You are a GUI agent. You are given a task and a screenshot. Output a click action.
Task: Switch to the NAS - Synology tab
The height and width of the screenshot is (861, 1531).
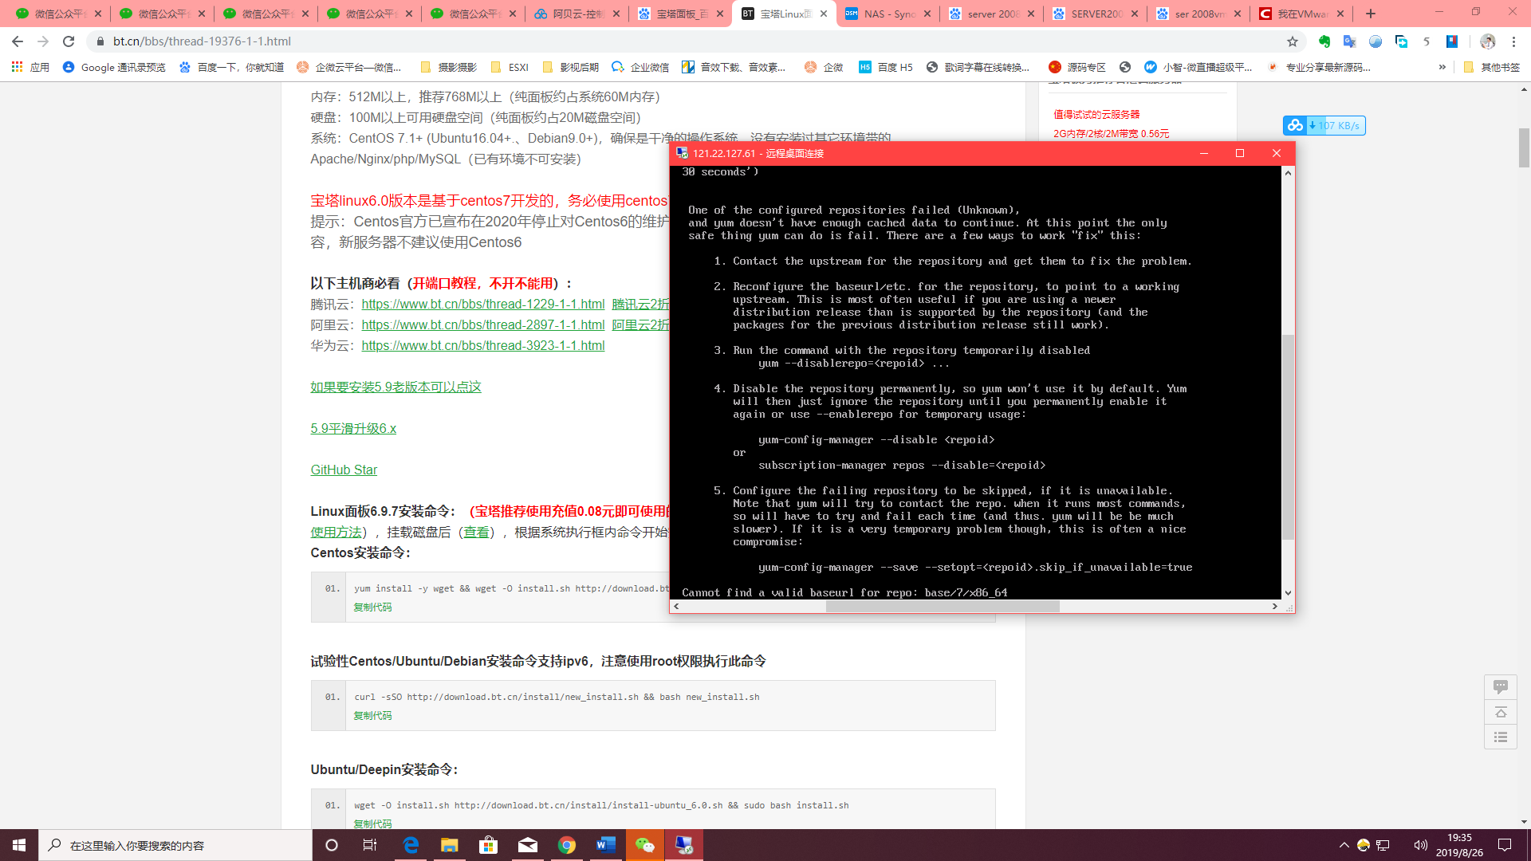tap(888, 14)
